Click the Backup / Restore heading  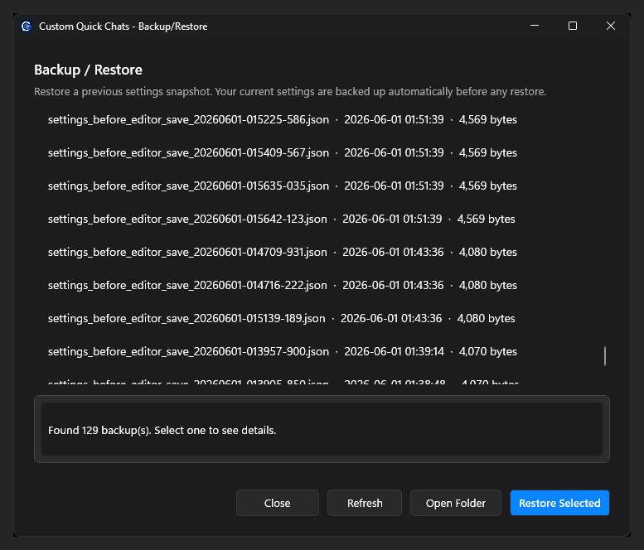[88, 70]
